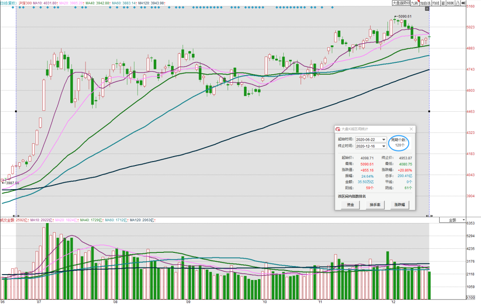The image size is (481, 304).
Task: Click the lock icon in top toolbar
Action: 457,3
